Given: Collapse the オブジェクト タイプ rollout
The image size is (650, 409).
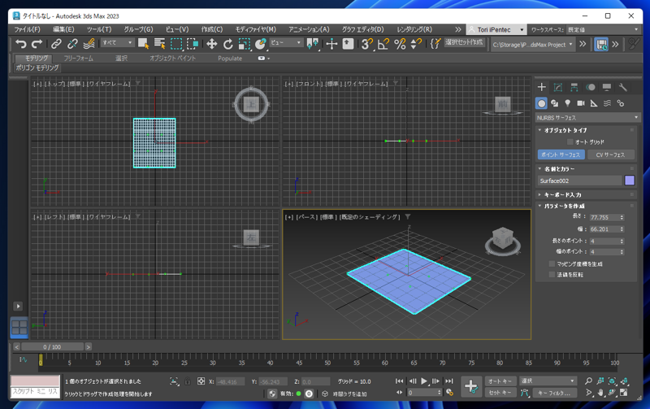Looking at the screenshot, I should (565, 130).
